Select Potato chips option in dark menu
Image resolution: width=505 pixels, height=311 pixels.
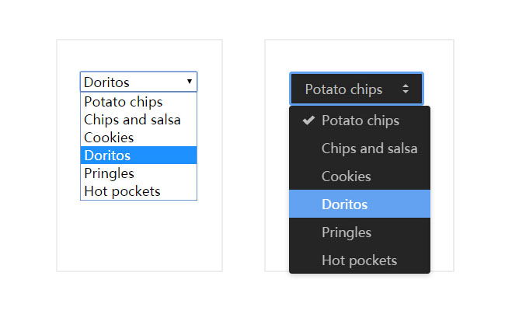(360, 121)
